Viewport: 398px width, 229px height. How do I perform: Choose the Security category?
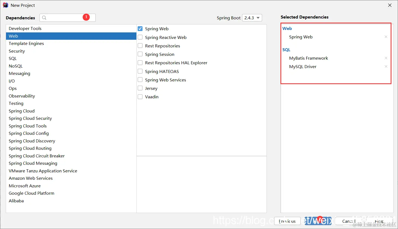71,51
